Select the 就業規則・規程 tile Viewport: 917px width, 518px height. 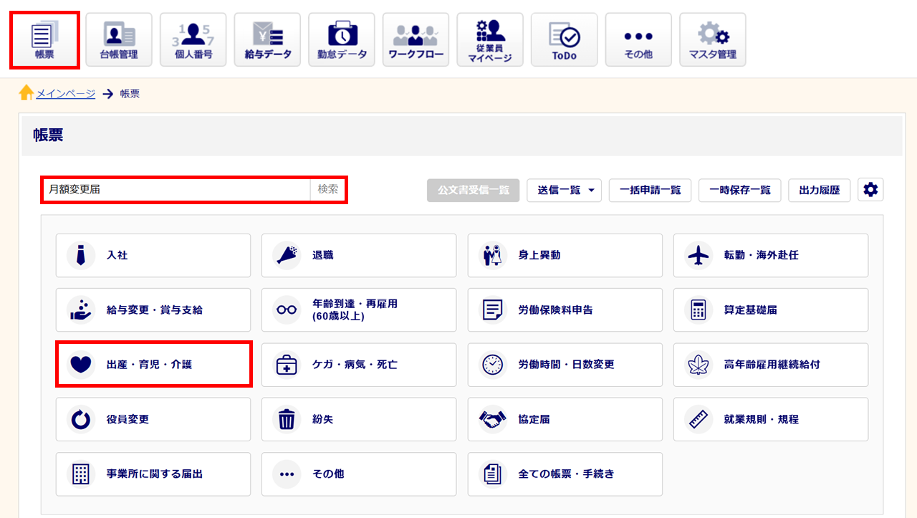[x=771, y=419]
